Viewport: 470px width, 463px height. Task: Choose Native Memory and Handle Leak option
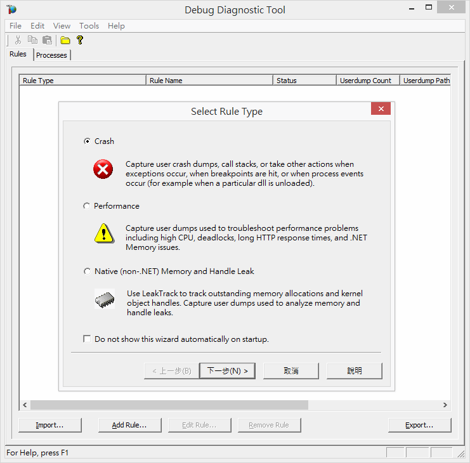coord(88,271)
